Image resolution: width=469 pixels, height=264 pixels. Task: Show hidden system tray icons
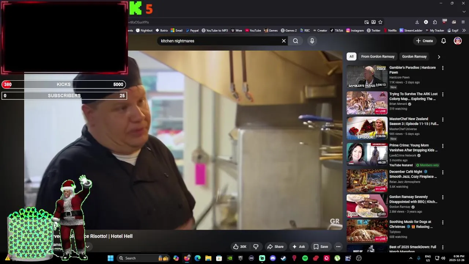[411, 258]
